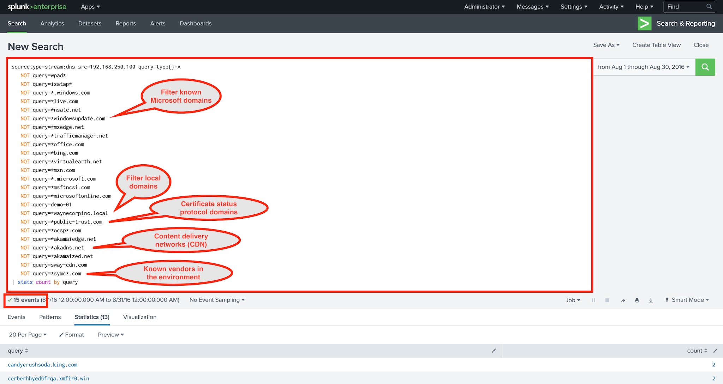This screenshot has width=723, height=384.
Task: Open the Messages menu
Action: click(533, 7)
